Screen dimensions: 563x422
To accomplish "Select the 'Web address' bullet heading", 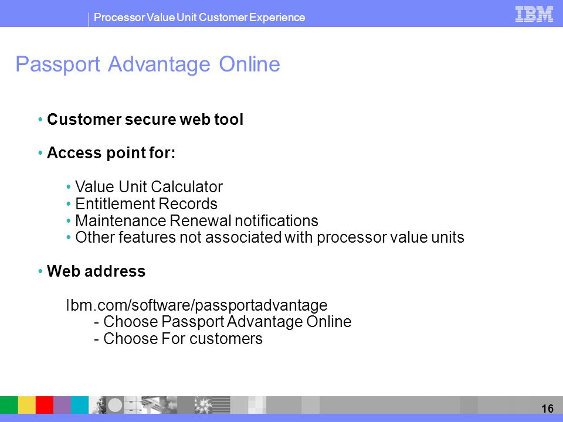I will pos(96,271).
